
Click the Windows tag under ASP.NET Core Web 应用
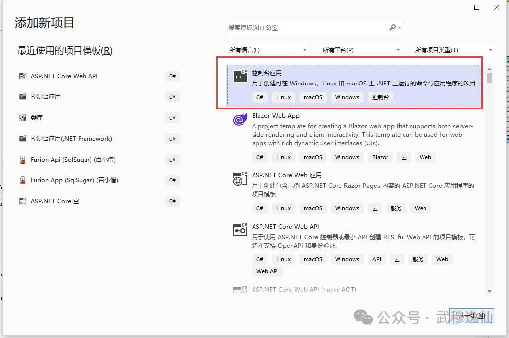347,208
